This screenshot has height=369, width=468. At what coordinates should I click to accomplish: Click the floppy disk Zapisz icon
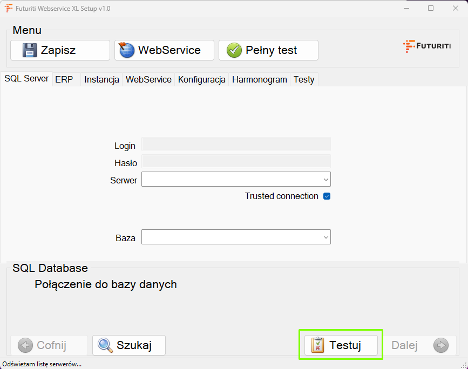(x=29, y=50)
